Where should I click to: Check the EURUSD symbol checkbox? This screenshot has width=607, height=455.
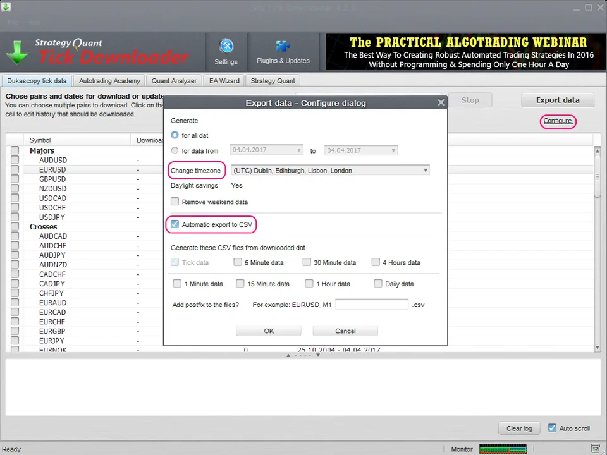[15, 169]
